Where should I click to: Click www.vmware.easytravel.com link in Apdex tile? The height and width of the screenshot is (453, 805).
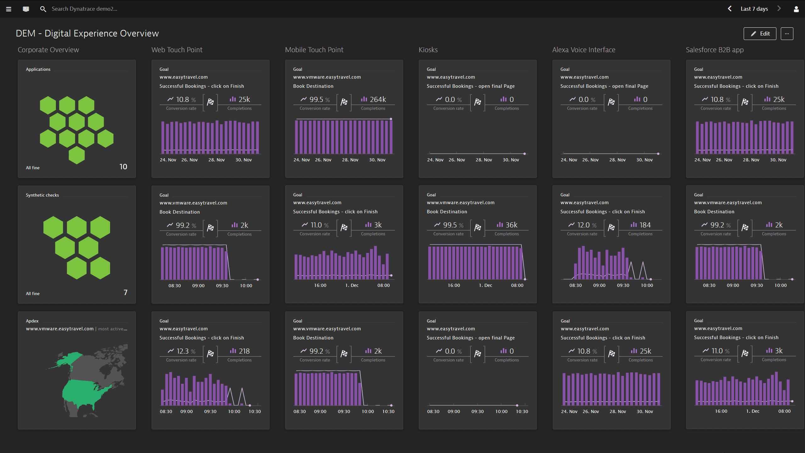[60, 329]
